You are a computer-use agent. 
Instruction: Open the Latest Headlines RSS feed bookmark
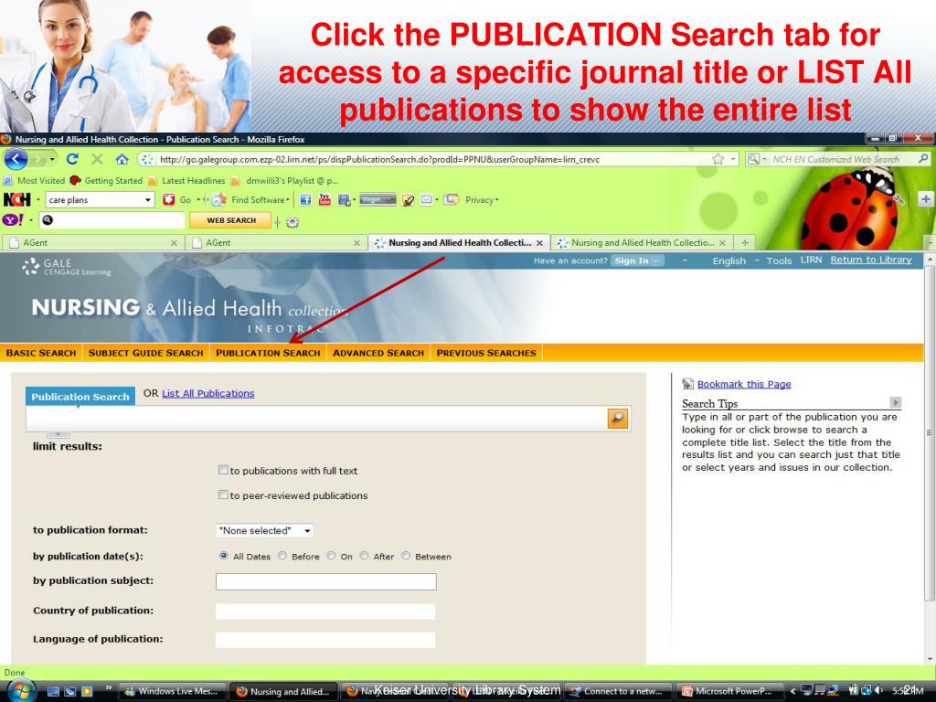click(x=186, y=180)
